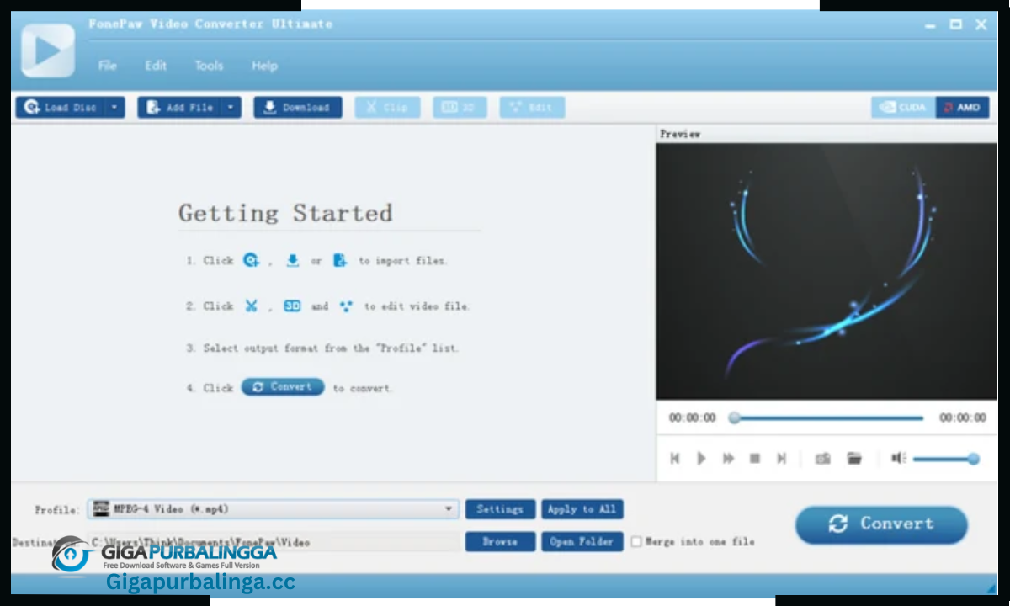Click the Preview panel label
1010x606 pixels.
[680, 134]
